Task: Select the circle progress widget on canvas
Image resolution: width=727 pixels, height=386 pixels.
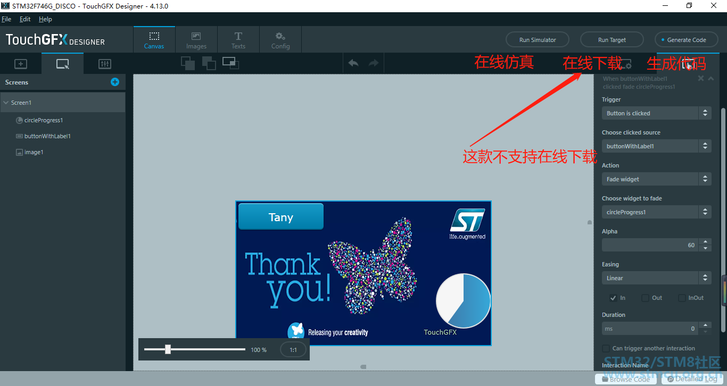Action: coord(463,301)
